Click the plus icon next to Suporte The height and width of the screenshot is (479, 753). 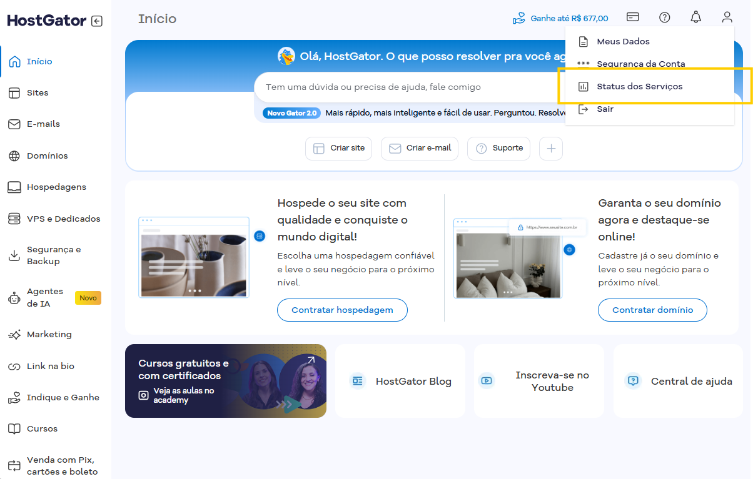551,149
